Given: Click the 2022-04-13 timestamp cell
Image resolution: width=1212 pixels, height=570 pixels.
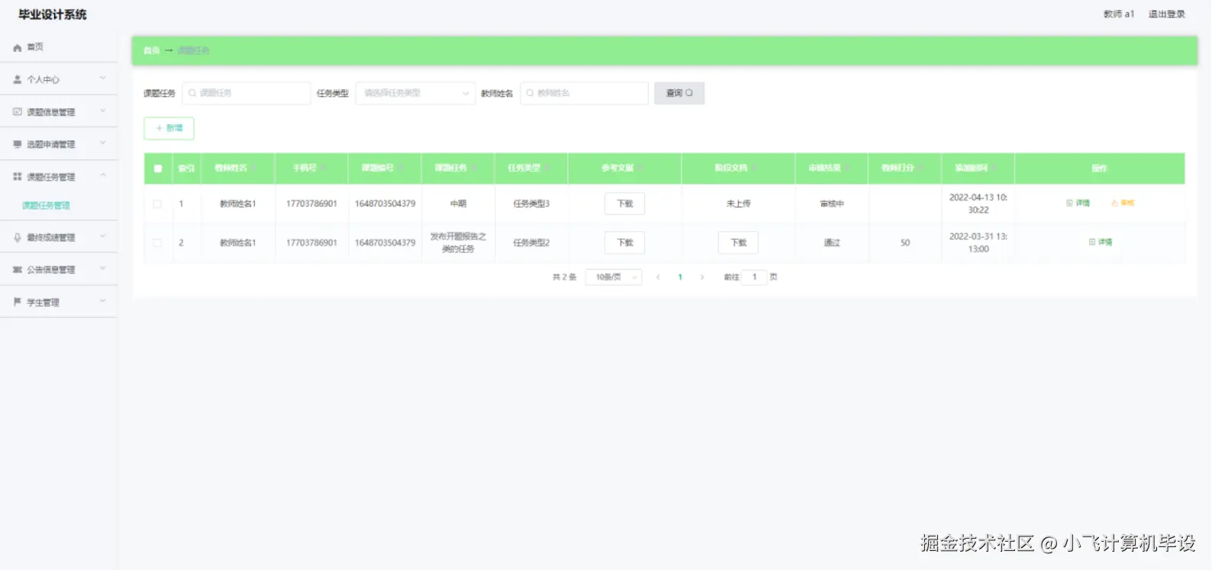Looking at the screenshot, I should pos(978,204).
